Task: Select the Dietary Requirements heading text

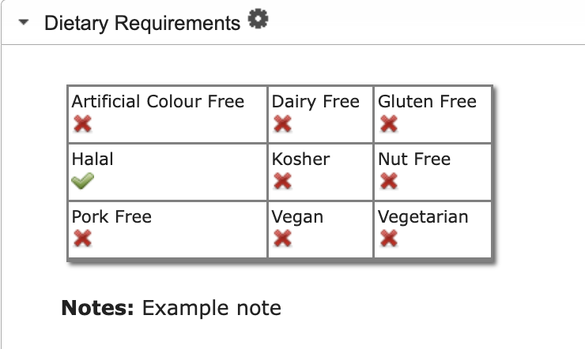Action: 142,23
